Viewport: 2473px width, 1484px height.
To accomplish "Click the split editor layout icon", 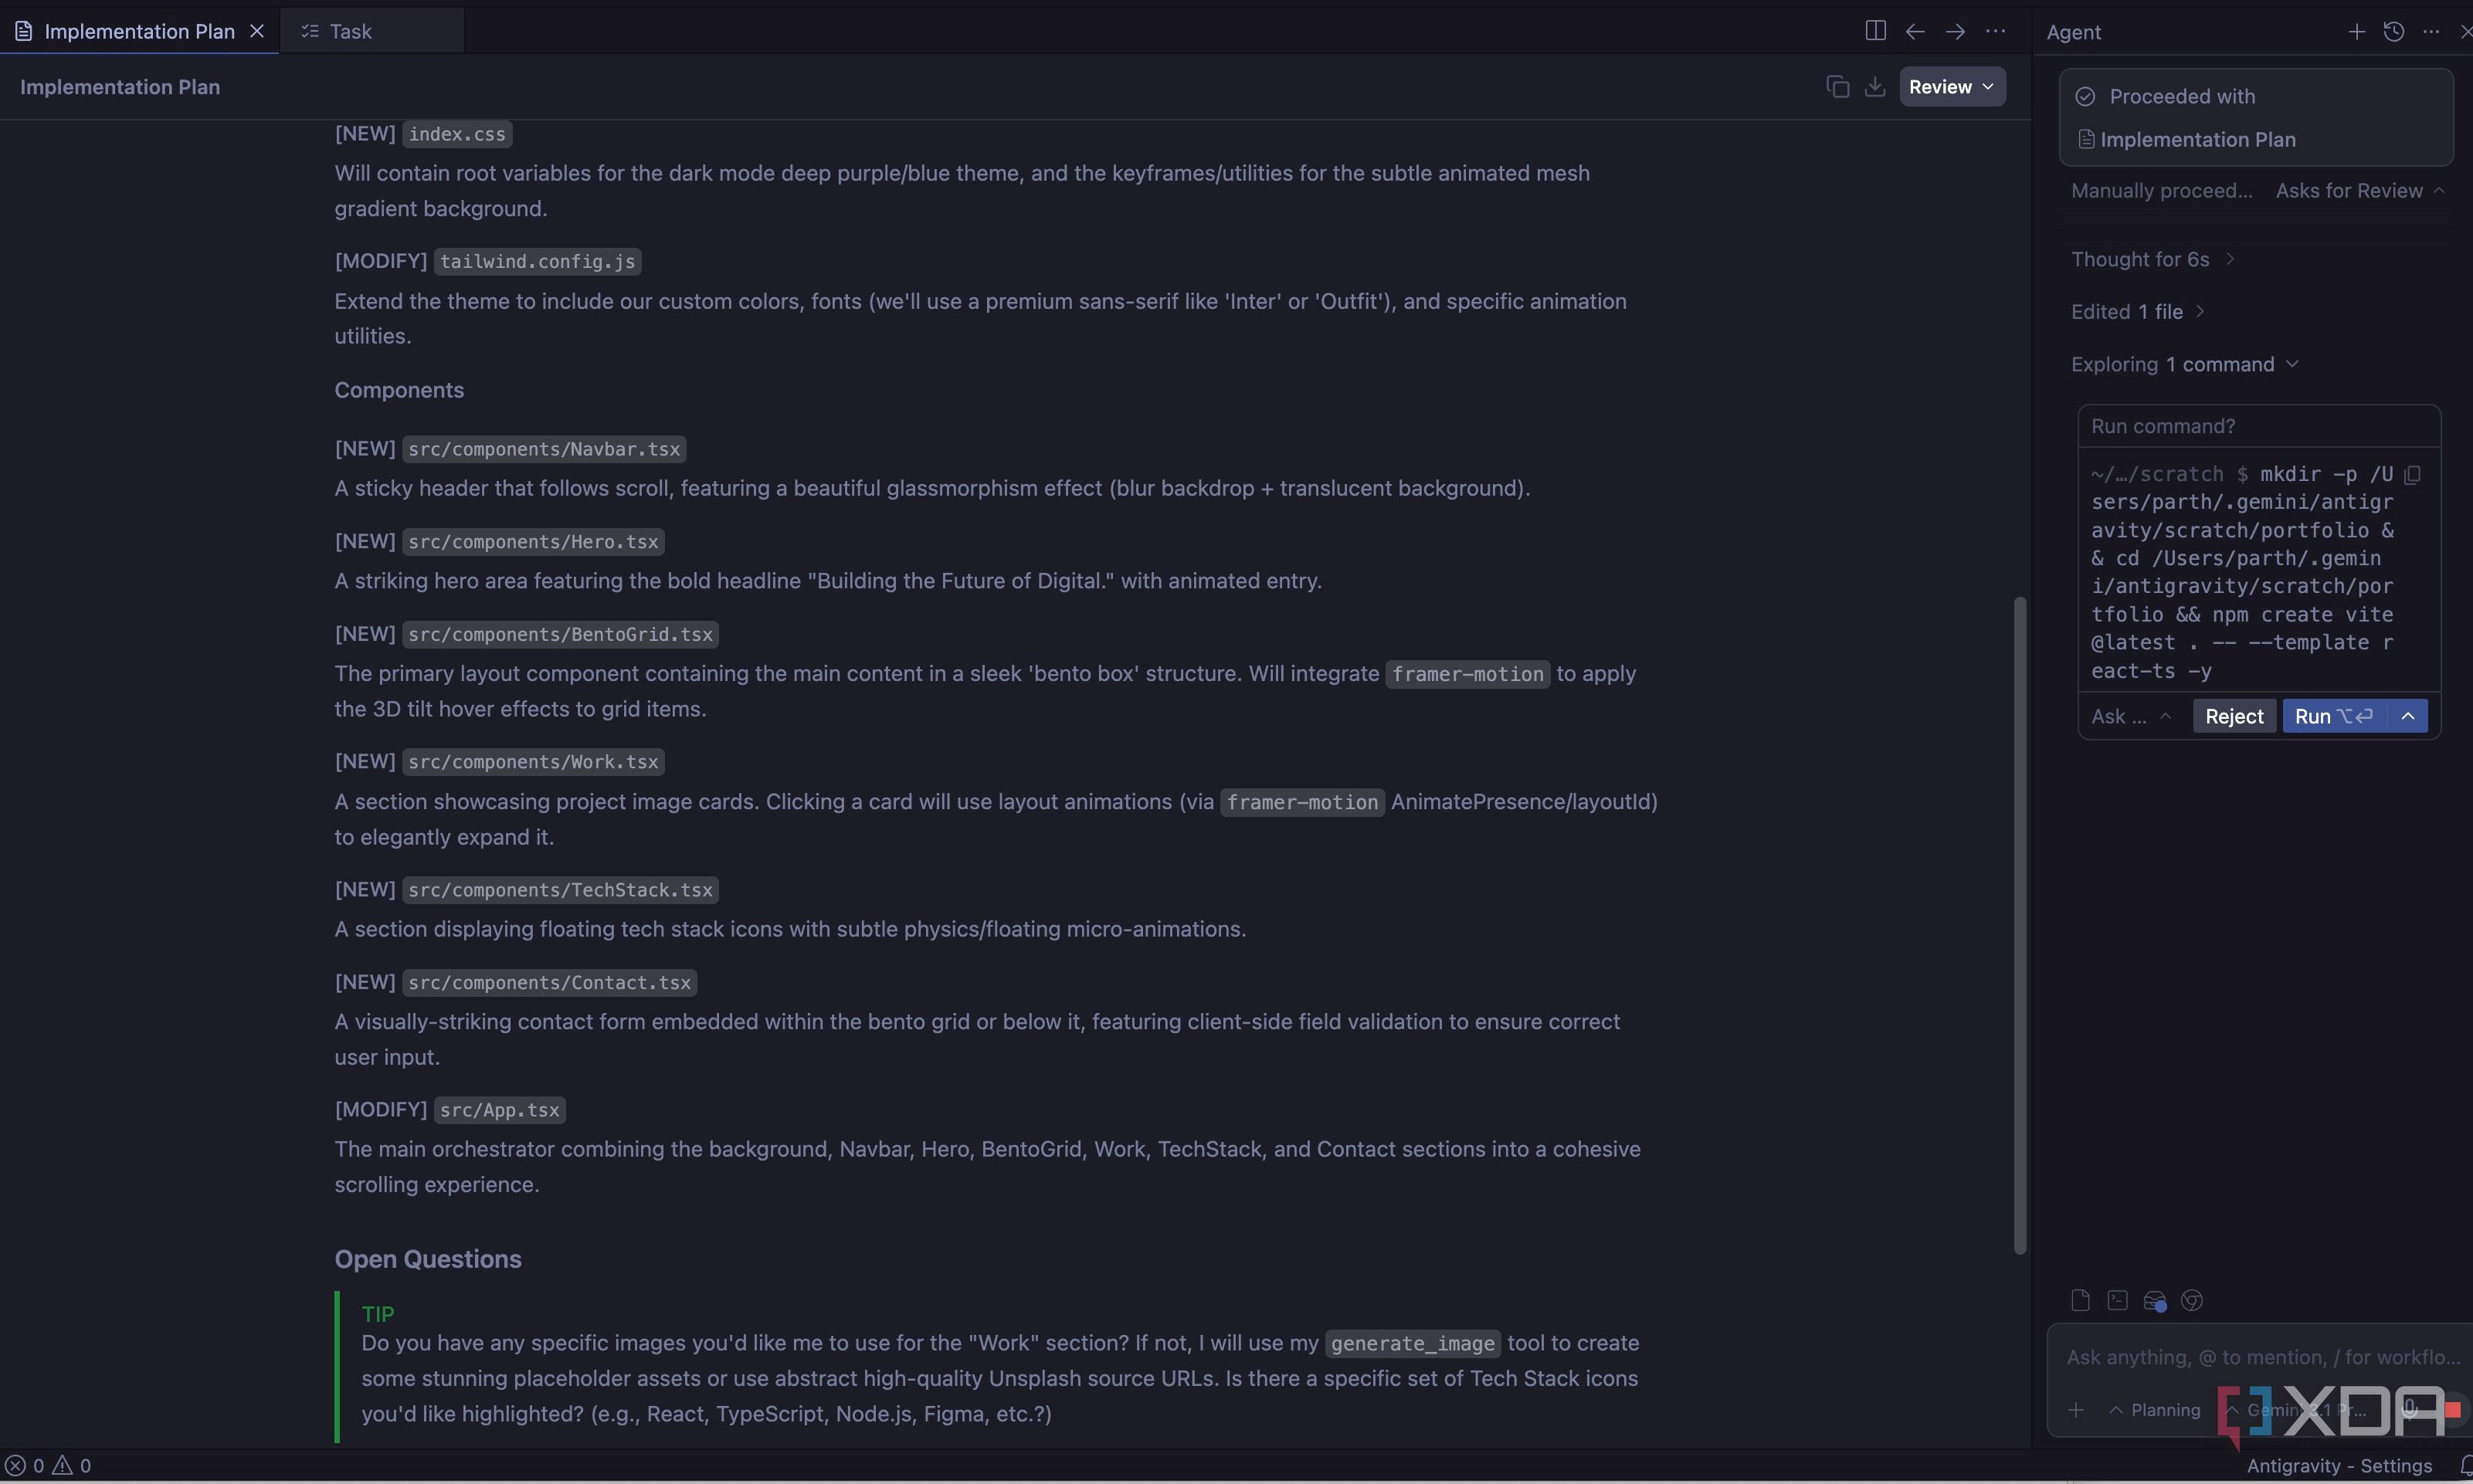I will [x=1875, y=31].
